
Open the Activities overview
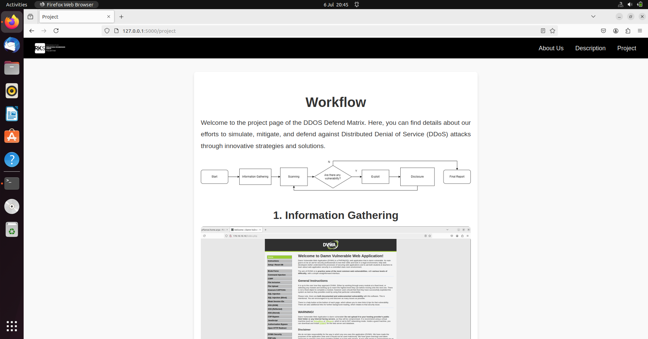point(17,4)
